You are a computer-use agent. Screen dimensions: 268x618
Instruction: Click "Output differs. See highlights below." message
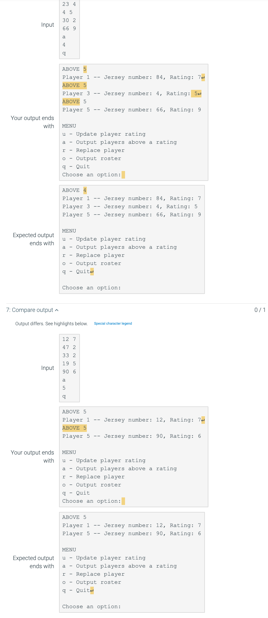coord(51,323)
